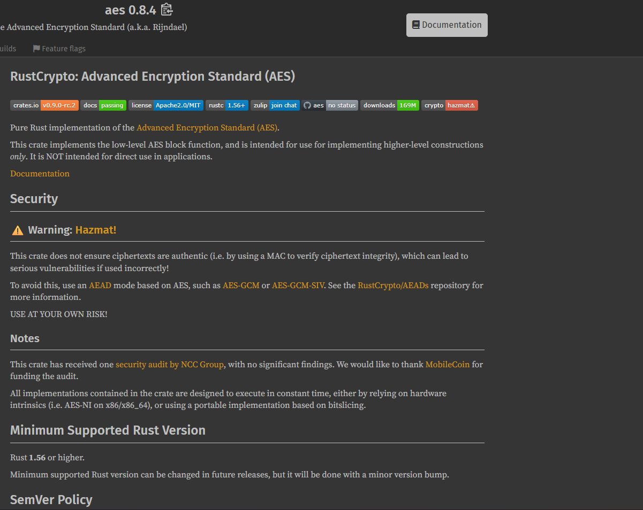Switch to the Feature flags tab
The image size is (643, 510).
[x=59, y=49]
